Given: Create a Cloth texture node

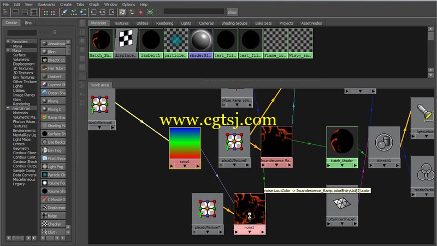Looking at the screenshot, I should pos(53,232).
